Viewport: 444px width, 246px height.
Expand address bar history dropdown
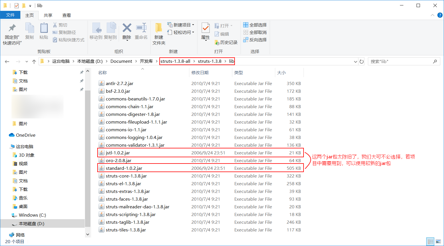pyautogui.click(x=355, y=61)
